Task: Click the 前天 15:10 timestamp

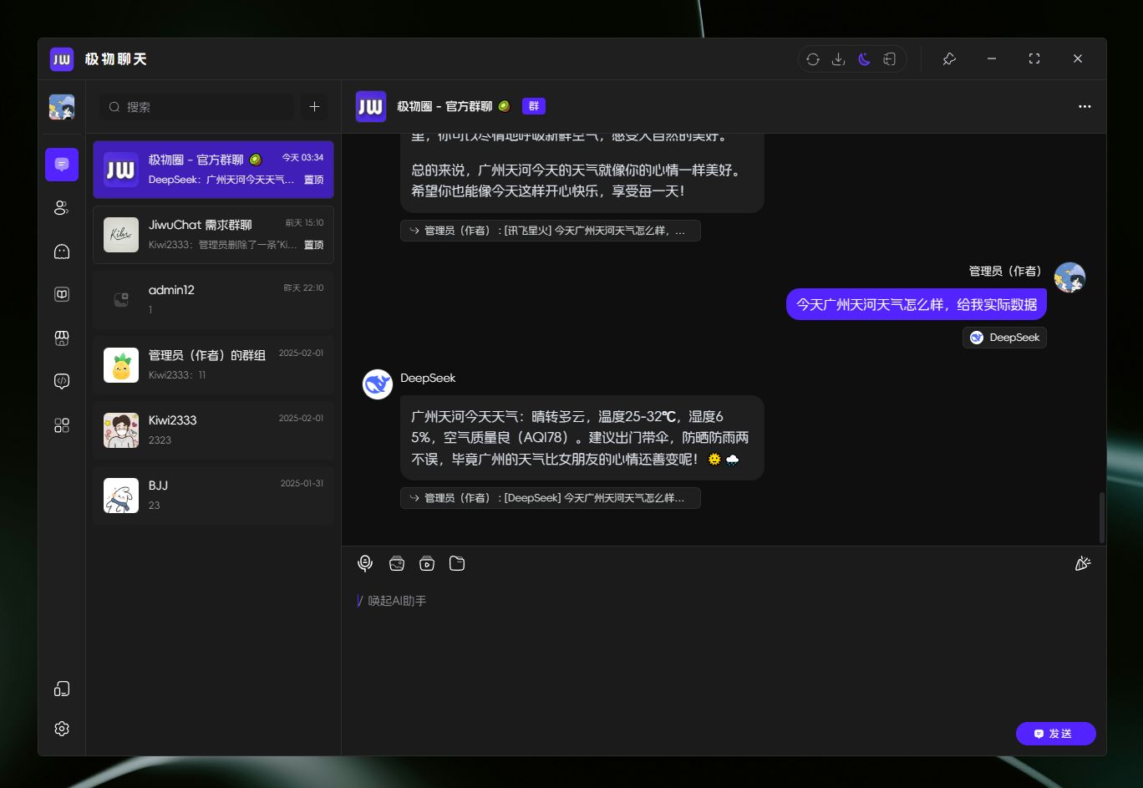Action: tap(304, 222)
